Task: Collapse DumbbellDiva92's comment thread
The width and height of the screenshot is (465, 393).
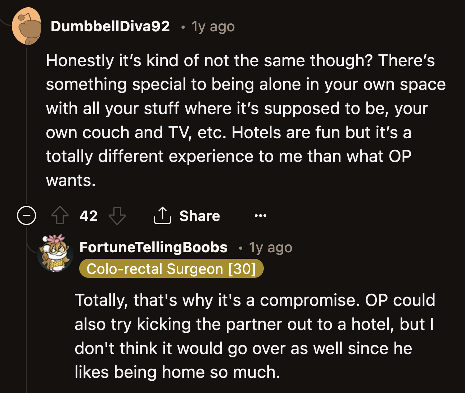Action: click(26, 216)
